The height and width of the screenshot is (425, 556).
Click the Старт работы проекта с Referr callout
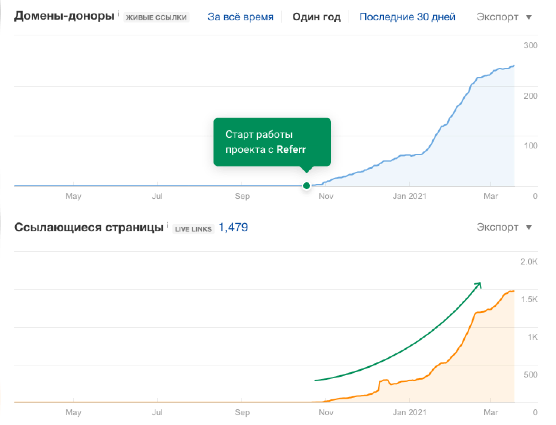(272, 142)
